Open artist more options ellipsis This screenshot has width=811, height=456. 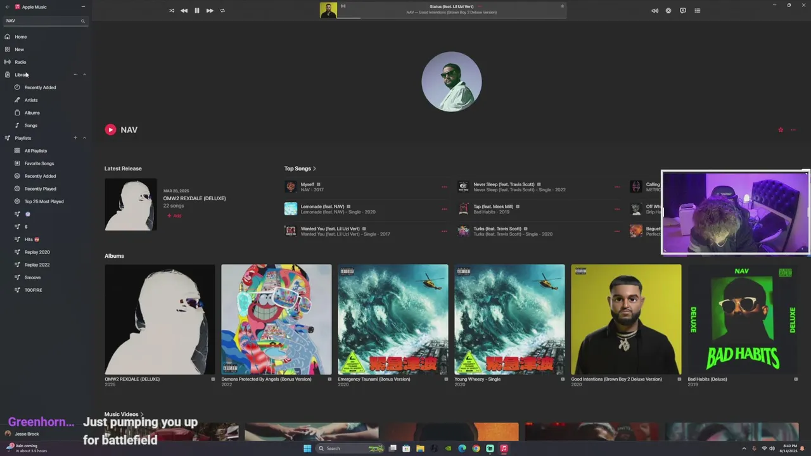[x=793, y=130]
